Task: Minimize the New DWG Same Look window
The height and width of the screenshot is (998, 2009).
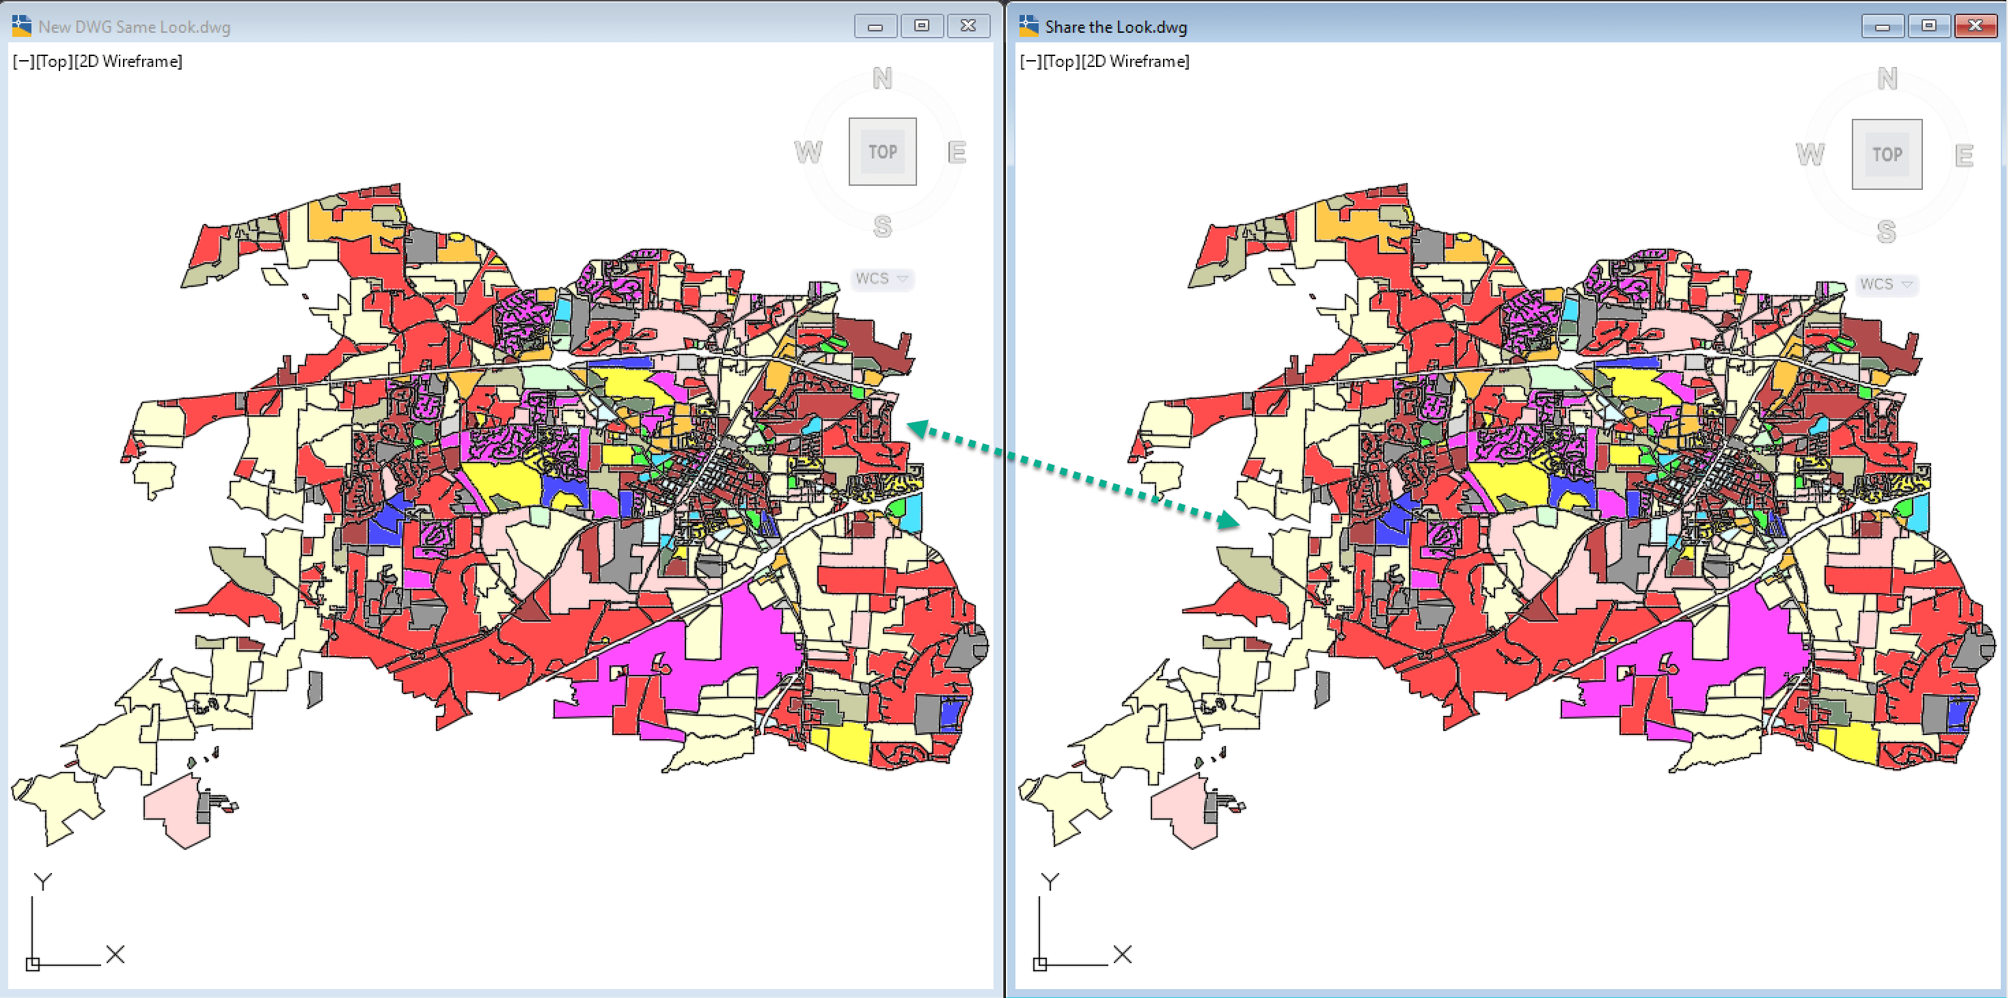Action: pos(875,27)
